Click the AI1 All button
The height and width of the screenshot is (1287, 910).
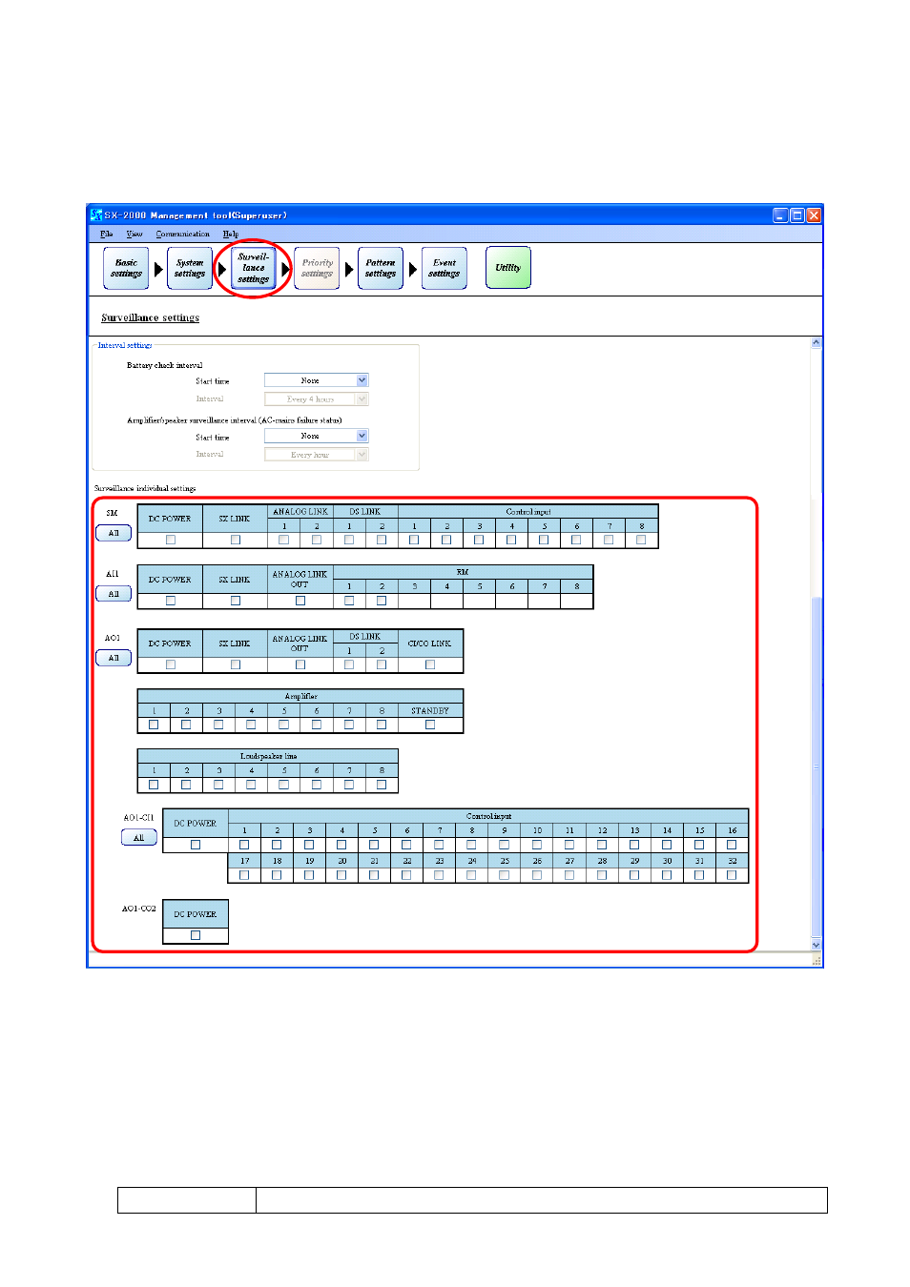(x=114, y=594)
